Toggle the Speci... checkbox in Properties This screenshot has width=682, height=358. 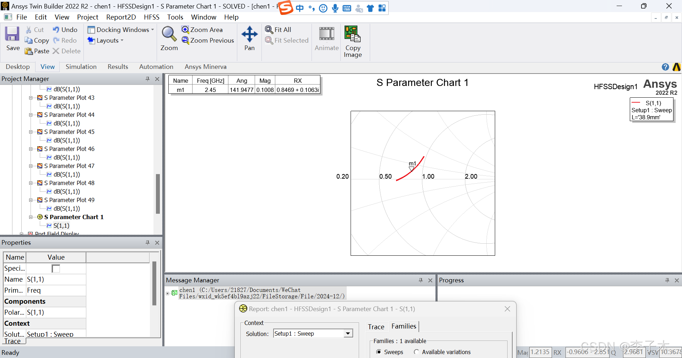tap(56, 268)
